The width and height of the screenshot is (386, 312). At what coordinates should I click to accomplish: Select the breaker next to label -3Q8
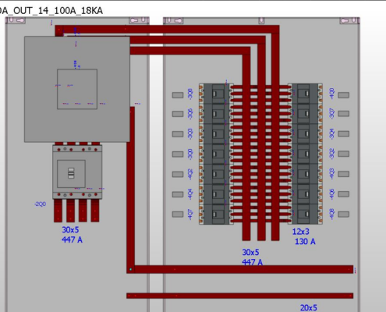216,94
